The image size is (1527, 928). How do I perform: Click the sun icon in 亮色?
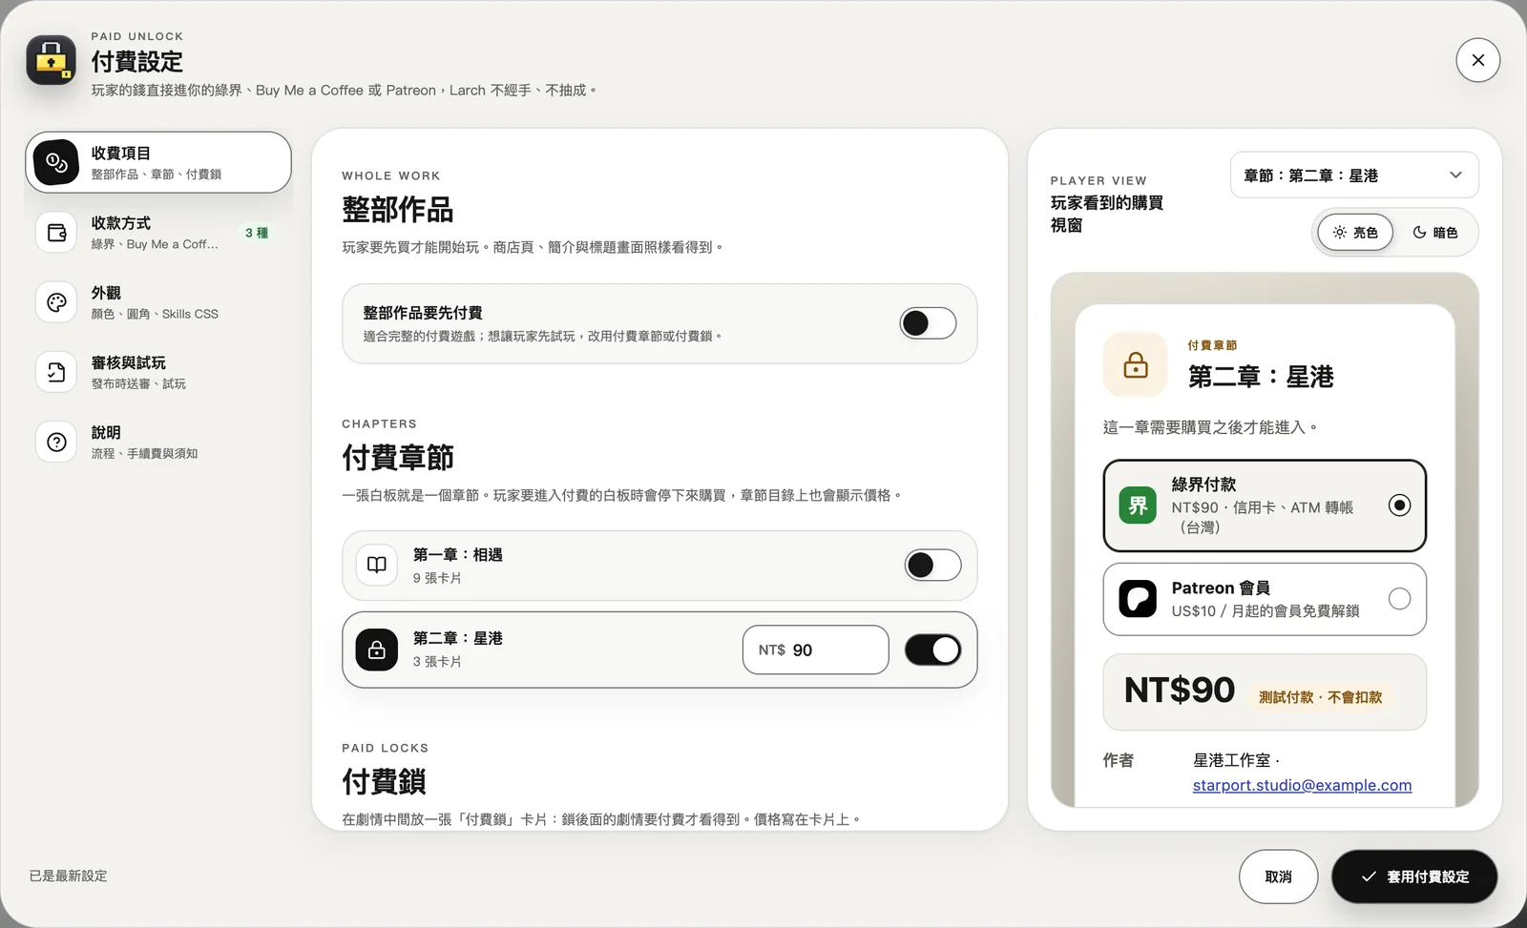click(x=1340, y=232)
